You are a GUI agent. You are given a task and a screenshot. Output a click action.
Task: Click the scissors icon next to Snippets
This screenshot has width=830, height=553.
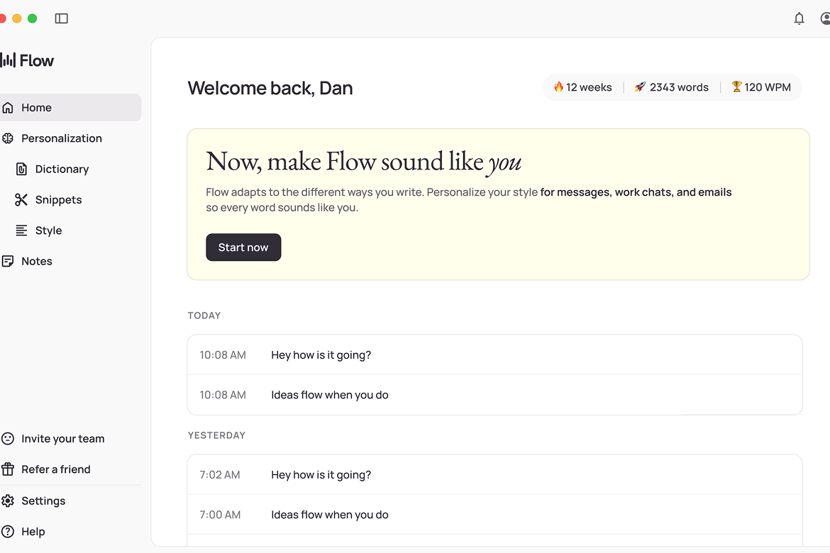(x=21, y=199)
